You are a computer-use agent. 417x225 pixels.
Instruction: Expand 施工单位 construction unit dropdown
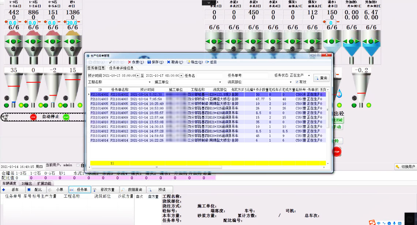[220, 82]
